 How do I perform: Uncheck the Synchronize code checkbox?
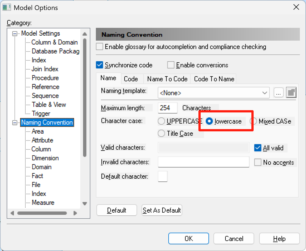100,65
